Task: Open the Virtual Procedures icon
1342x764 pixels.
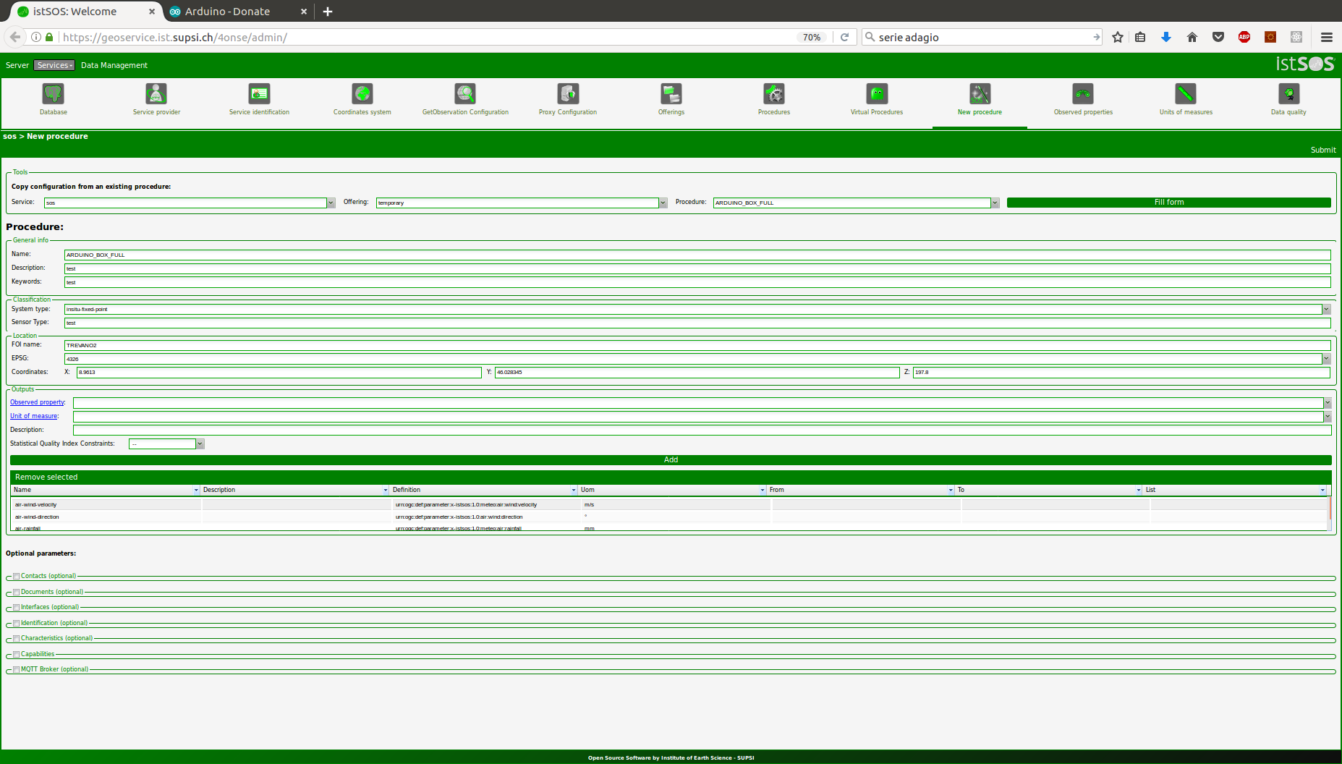Action: (x=877, y=94)
